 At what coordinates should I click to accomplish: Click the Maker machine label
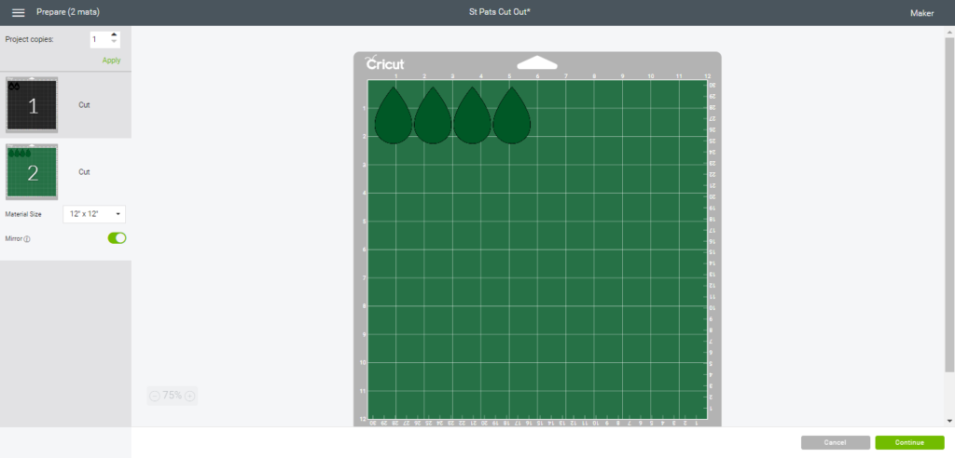pyautogui.click(x=921, y=13)
